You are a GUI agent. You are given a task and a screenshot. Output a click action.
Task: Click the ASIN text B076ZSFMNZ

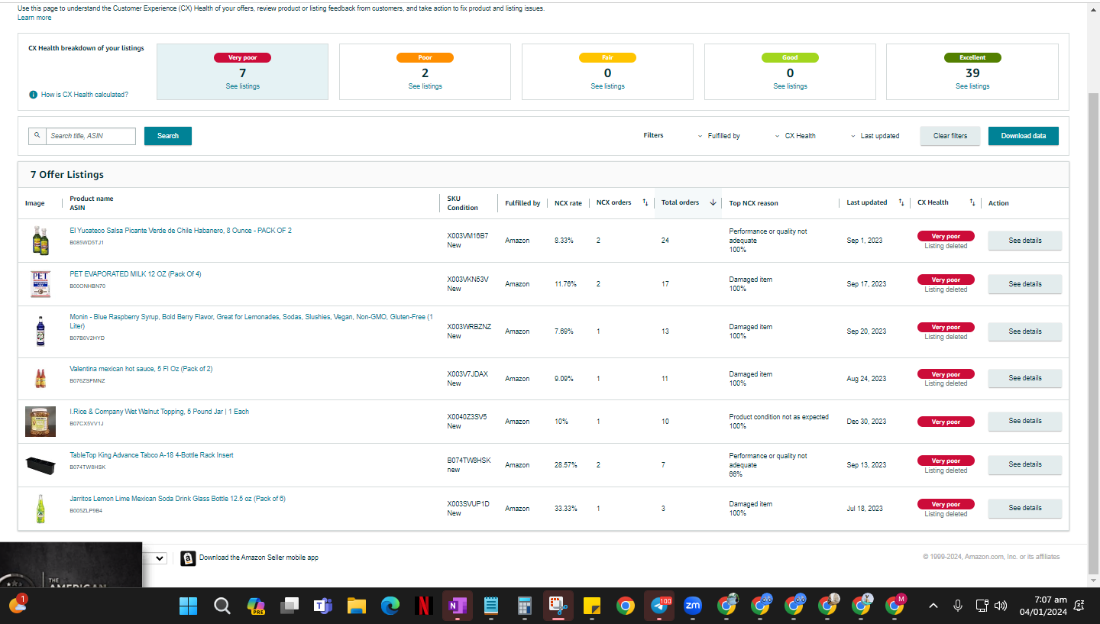(x=87, y=380)
